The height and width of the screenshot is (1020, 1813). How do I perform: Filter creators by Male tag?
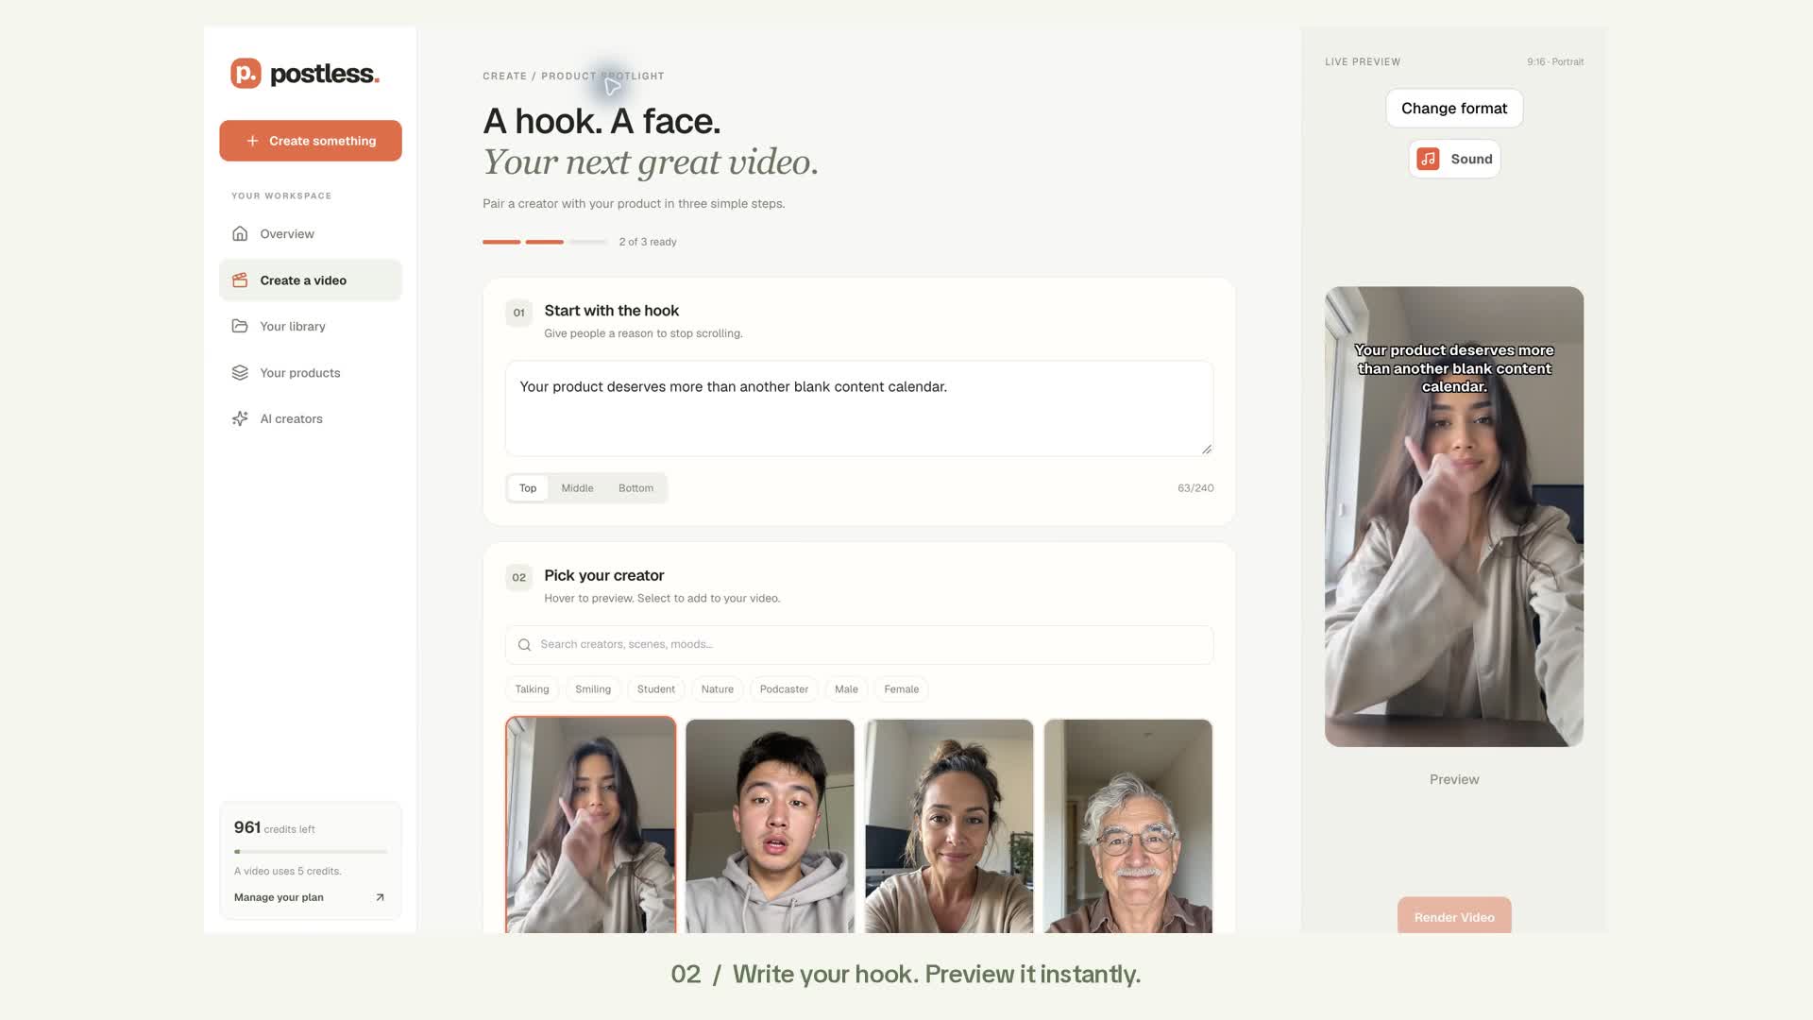pos(846,689)
